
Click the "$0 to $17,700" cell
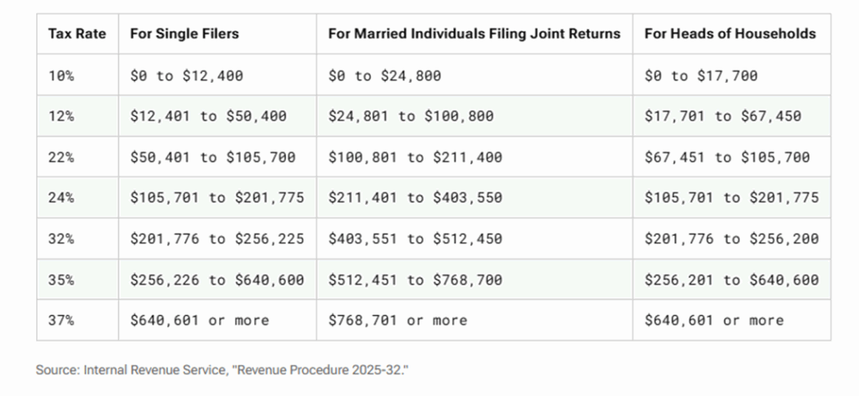pos(700,75)
